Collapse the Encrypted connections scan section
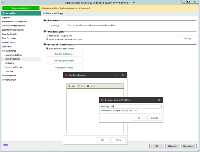The height and width of the screenshot is (152, 200). pos(45,44)
